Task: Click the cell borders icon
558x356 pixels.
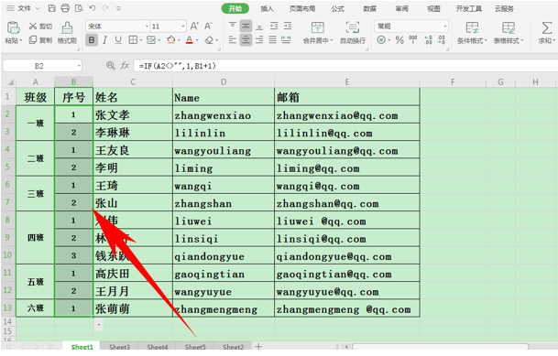Action: pyautogui.click(x=133, y=40)
